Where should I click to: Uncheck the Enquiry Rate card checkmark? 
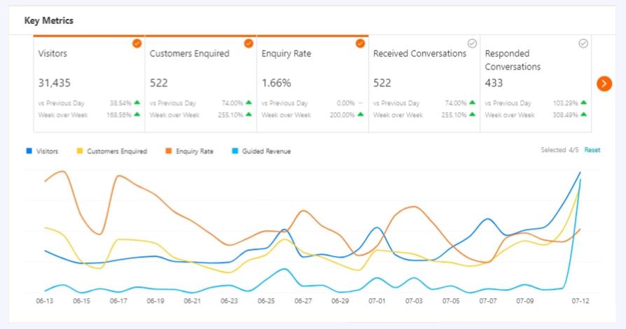click(x=360, y=43)
